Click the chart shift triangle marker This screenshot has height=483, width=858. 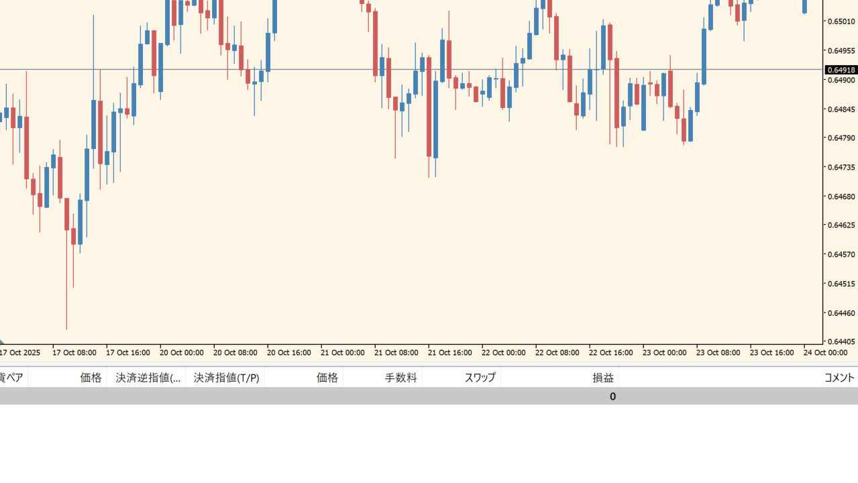click(2, 341)
